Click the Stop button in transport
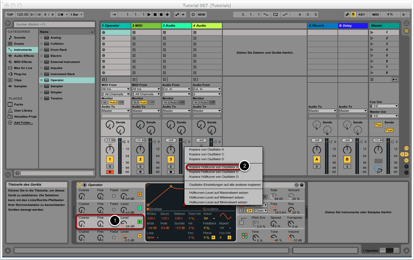The image size is (414, 260). point(155,14)
